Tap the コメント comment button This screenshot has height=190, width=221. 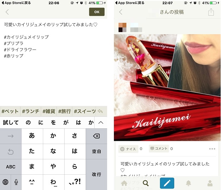point(159,149)
